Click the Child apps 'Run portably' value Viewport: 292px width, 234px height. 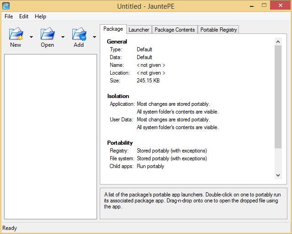tap(151, 166)
